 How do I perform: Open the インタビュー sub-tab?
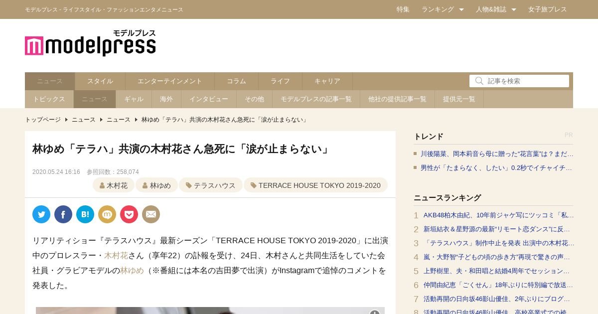pyautogui.click(x=209, y=99)
